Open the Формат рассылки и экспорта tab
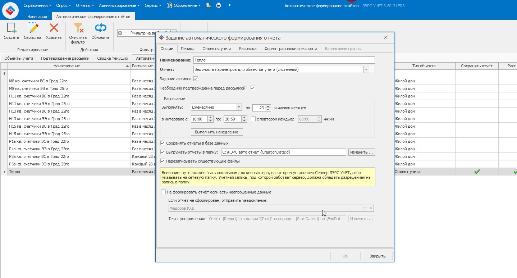Viewport: 517px width, 278px height. (x=290, y=49)
